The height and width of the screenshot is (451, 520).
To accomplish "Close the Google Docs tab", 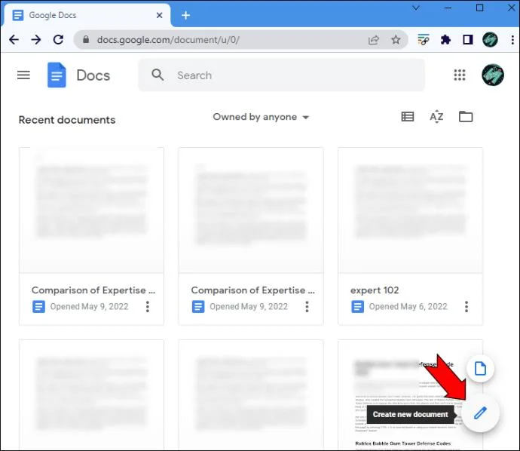I will click(159, 15).
